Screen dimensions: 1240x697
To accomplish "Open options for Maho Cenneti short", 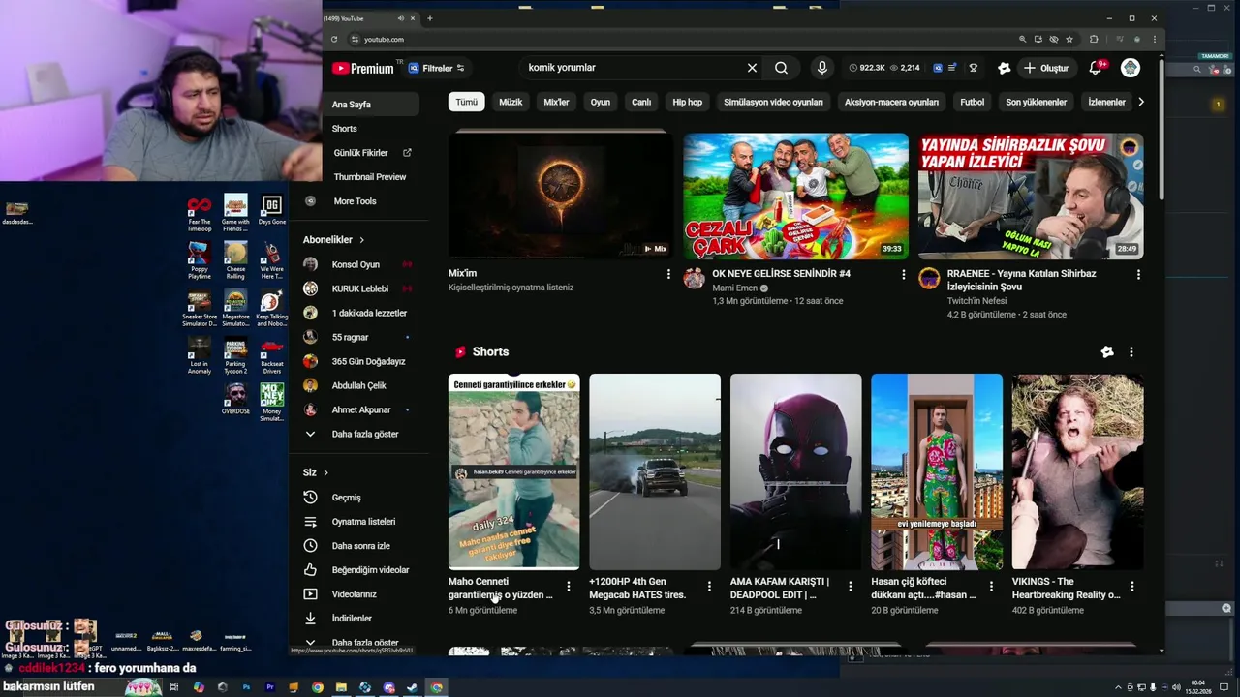I will (569, 586).
